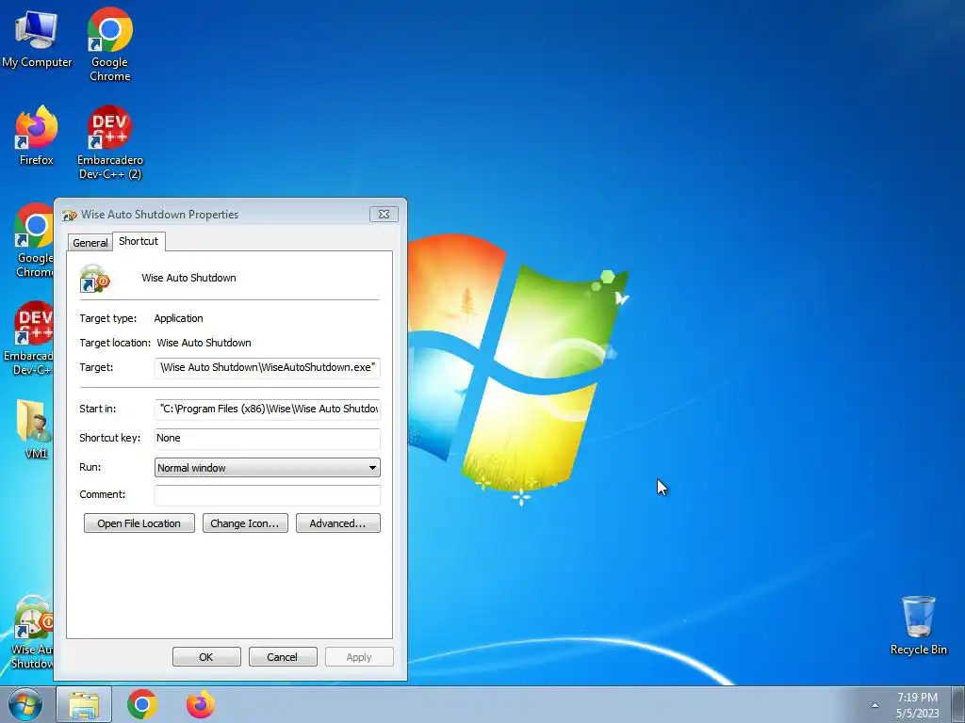Close the Wise Auto Shutdown Properties dialog
The image size is (965, 723).
(x=384, y=214)
